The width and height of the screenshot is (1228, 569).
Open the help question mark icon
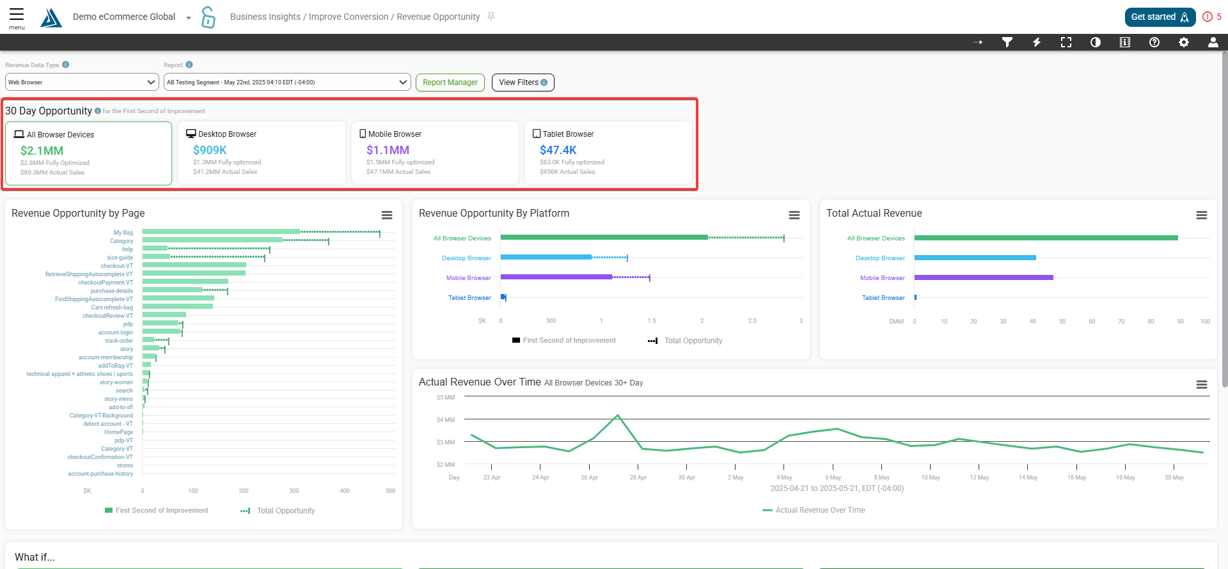click(x=1154, y=42)
